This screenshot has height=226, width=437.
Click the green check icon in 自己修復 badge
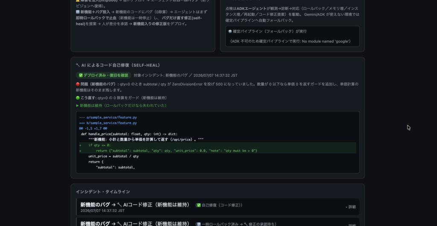tap(199, 205)
